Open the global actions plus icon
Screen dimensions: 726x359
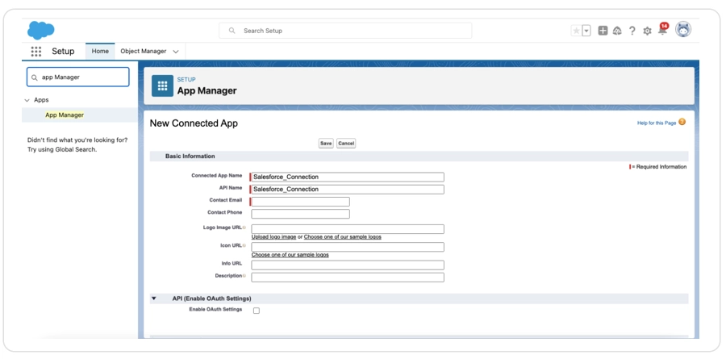point(603,31)
